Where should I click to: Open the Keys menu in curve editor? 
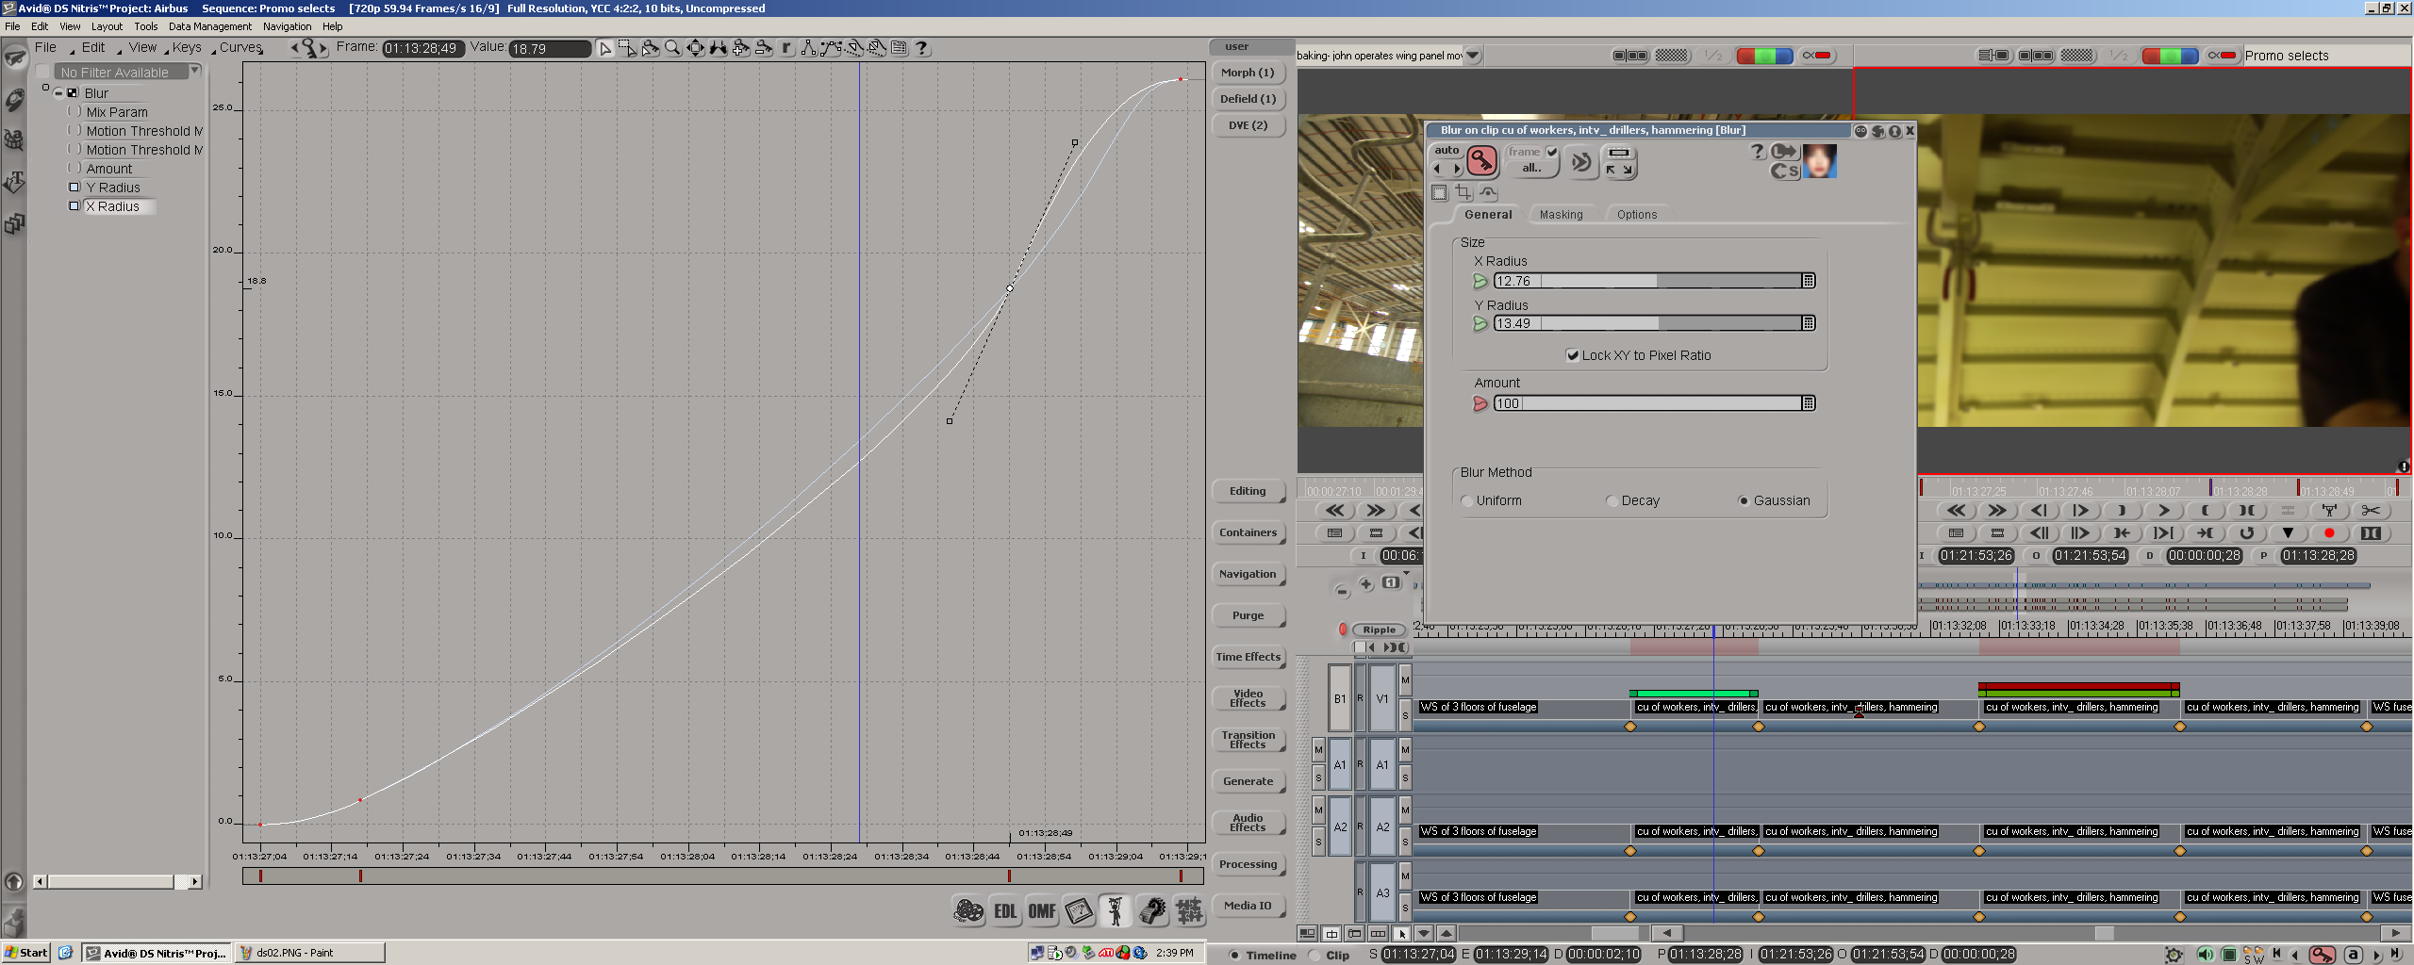click(x=187, y=47)
